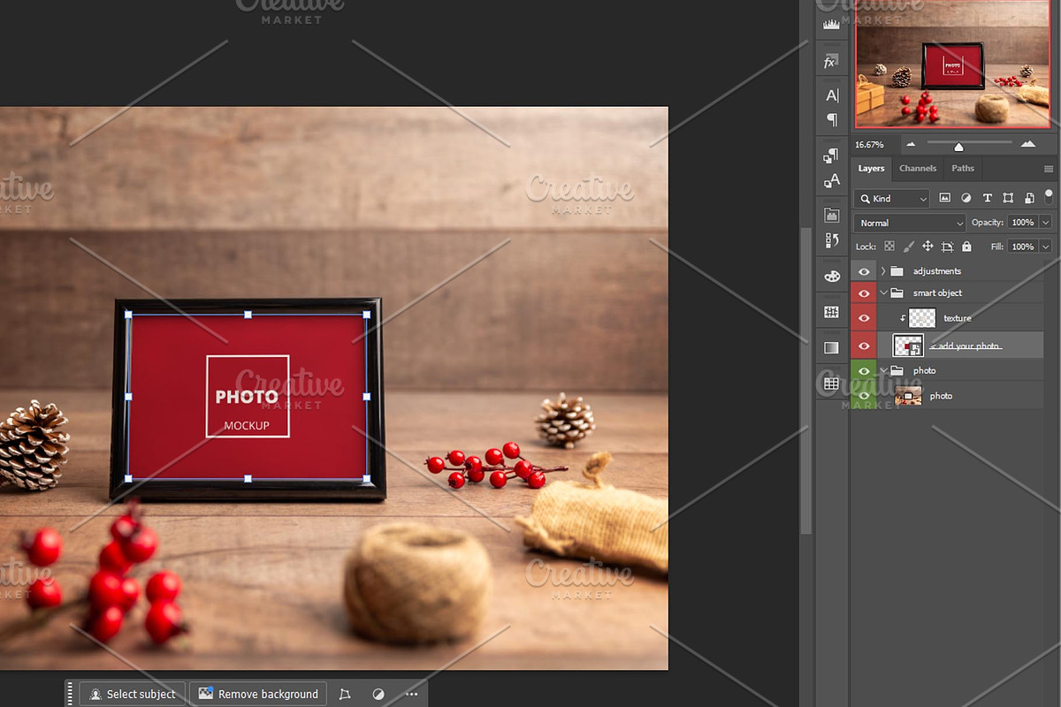
Task: Switch to the Channels tab
Action: click(918, 168)
